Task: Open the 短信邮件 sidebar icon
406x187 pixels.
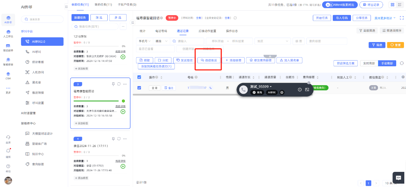Action: pos(8,47)
